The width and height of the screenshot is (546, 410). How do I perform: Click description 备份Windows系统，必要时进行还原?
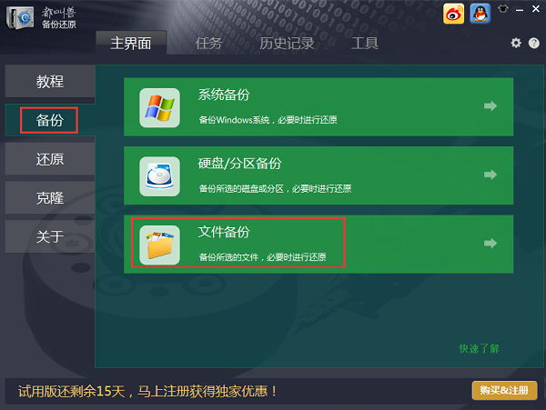click(268, 120)
